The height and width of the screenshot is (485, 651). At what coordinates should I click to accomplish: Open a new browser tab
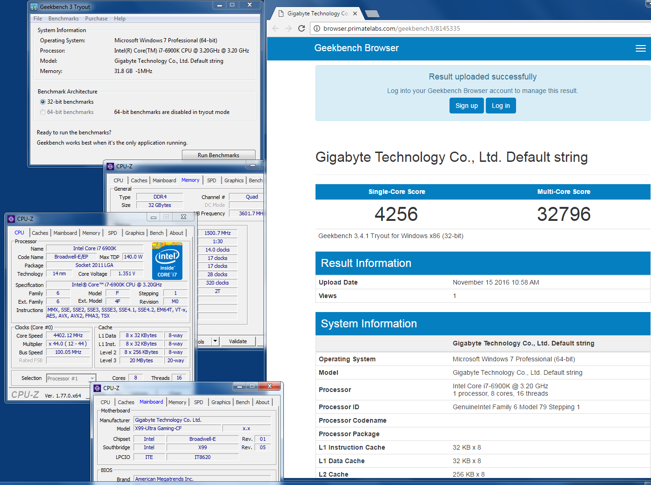click(x=372, y=13)
